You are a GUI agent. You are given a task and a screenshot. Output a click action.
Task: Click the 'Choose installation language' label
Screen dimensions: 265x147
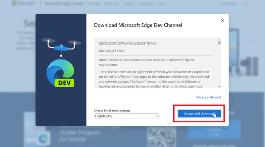[112, 110]
